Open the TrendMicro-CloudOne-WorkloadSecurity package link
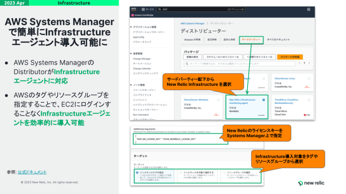 286,101
